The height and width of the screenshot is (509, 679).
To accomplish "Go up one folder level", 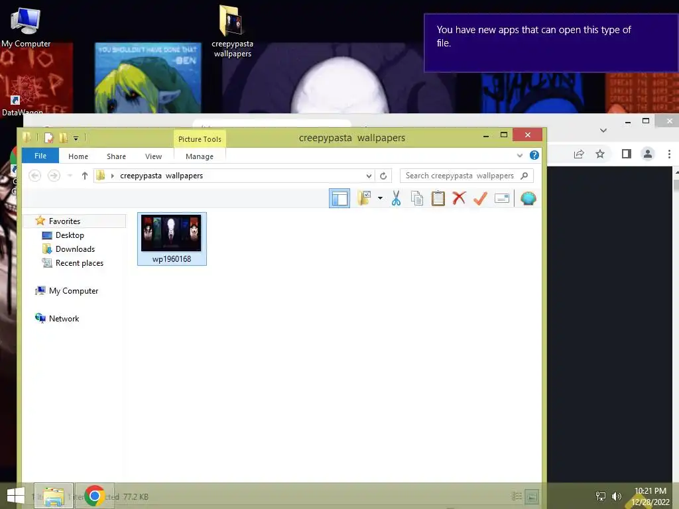I will (85, 176).
